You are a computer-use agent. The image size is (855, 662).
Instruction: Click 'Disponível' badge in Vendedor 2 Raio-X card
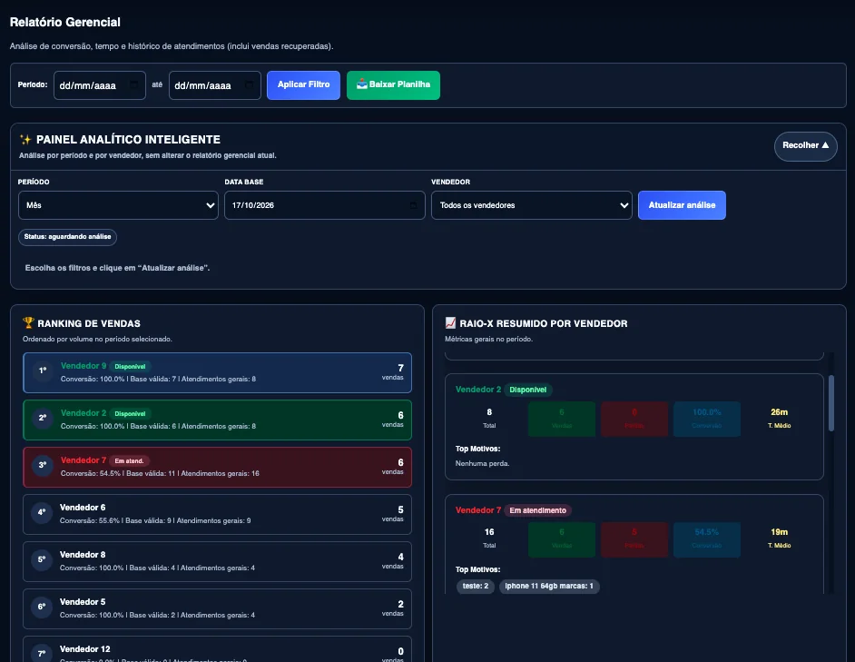click(528, 390)
